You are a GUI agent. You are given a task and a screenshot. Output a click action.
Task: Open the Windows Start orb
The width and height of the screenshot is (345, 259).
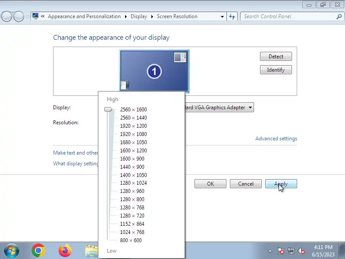(11, 251)
